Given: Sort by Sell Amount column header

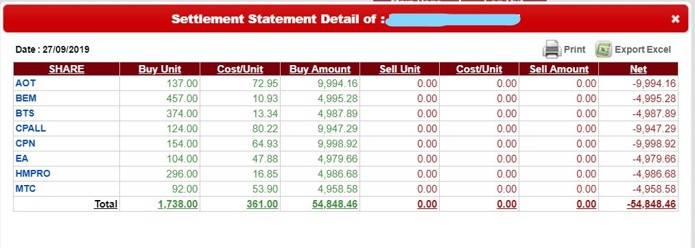Looking at the screenshot, I should 559,69.
